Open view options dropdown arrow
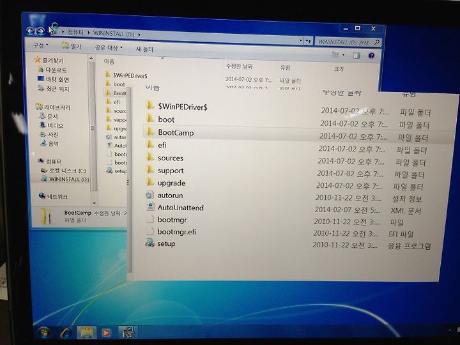460x345 pixels. point(343,54)
